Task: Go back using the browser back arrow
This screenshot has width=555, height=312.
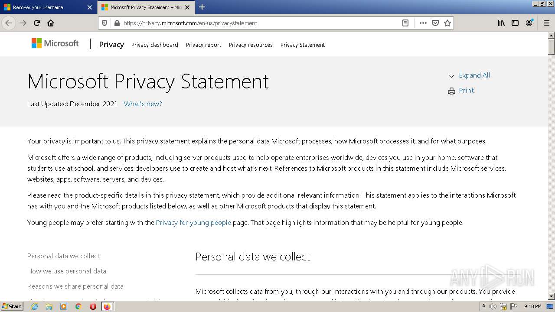Action: coord(9,23)
